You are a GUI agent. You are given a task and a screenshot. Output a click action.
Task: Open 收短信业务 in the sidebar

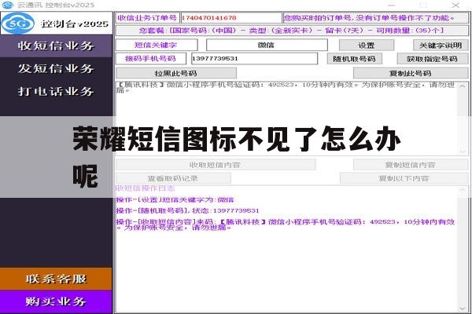coord(56,46)
